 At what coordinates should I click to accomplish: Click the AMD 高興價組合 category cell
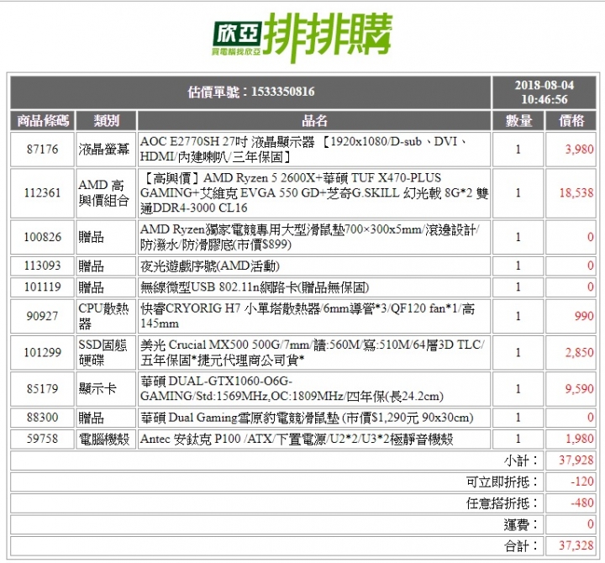[x=106, y=193]
